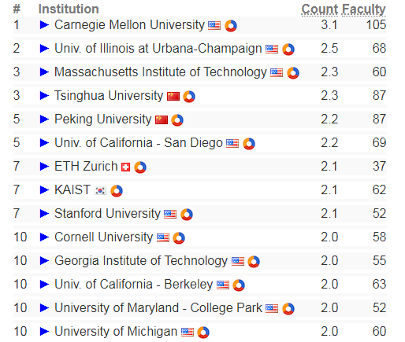The width and height of the screenshot is (405, 342).
Task: Click the Swiss flag next to ETH Zurich
Action: pyautogui.click(x=125, y=167)
